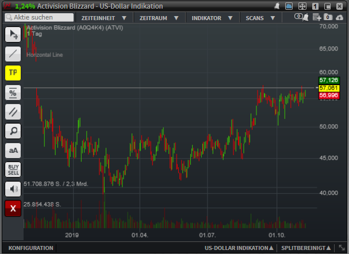Click the 01.07. date axis label
Image resolution: width=349 pixels, height=254 pixels.
pyautogui.click(x=208, y=235)
